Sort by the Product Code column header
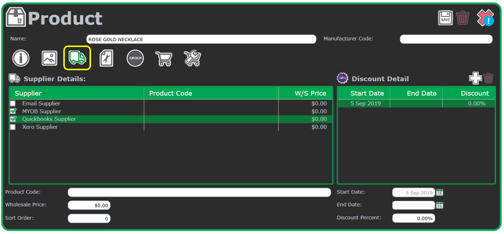Image resolution: width=504 pixels, height=234 pixels. click(211, 93)
